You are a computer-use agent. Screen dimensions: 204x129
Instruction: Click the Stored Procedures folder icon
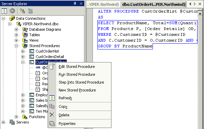25,46
